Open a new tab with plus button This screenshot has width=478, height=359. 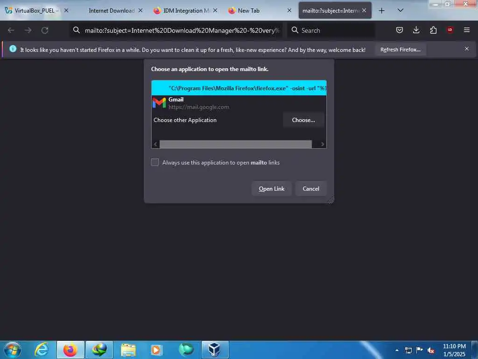pyautogui.click(x=381, y=11)
